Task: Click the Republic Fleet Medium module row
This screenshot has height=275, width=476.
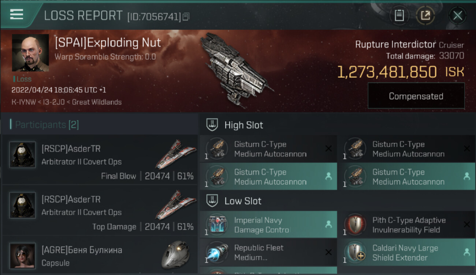Action: (x=268, y=252)
